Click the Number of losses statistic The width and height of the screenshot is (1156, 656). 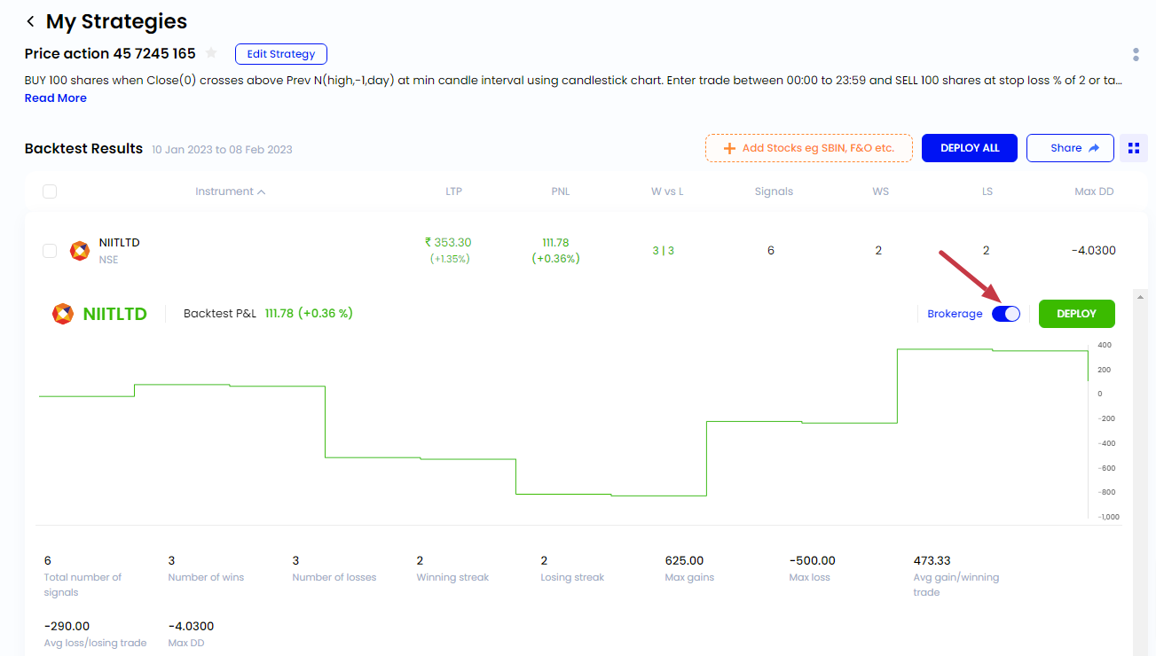coord(334,568)
